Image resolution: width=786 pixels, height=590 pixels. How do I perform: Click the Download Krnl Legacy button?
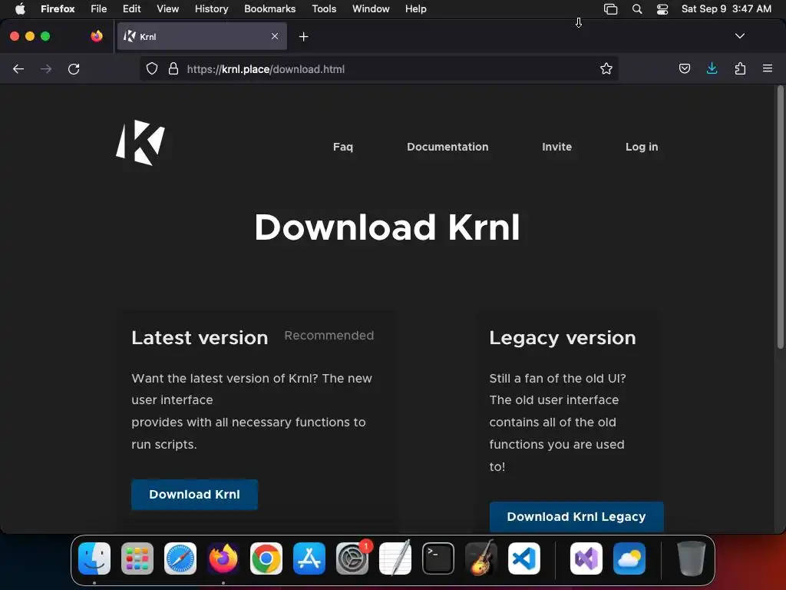pyautogui.click(x=576, y=517)
